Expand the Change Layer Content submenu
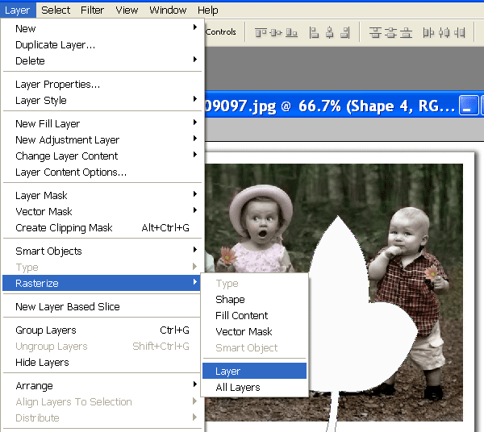484x432 pixels. [102, 156]
